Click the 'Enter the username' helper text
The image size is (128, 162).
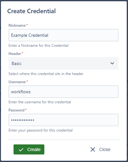(40, 102)
